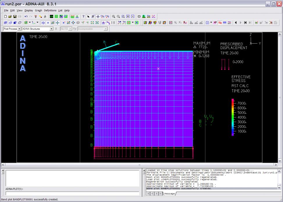This screenshot has width=283, height=202.
Task: Open the Graph menu
Action: (38, 10)
